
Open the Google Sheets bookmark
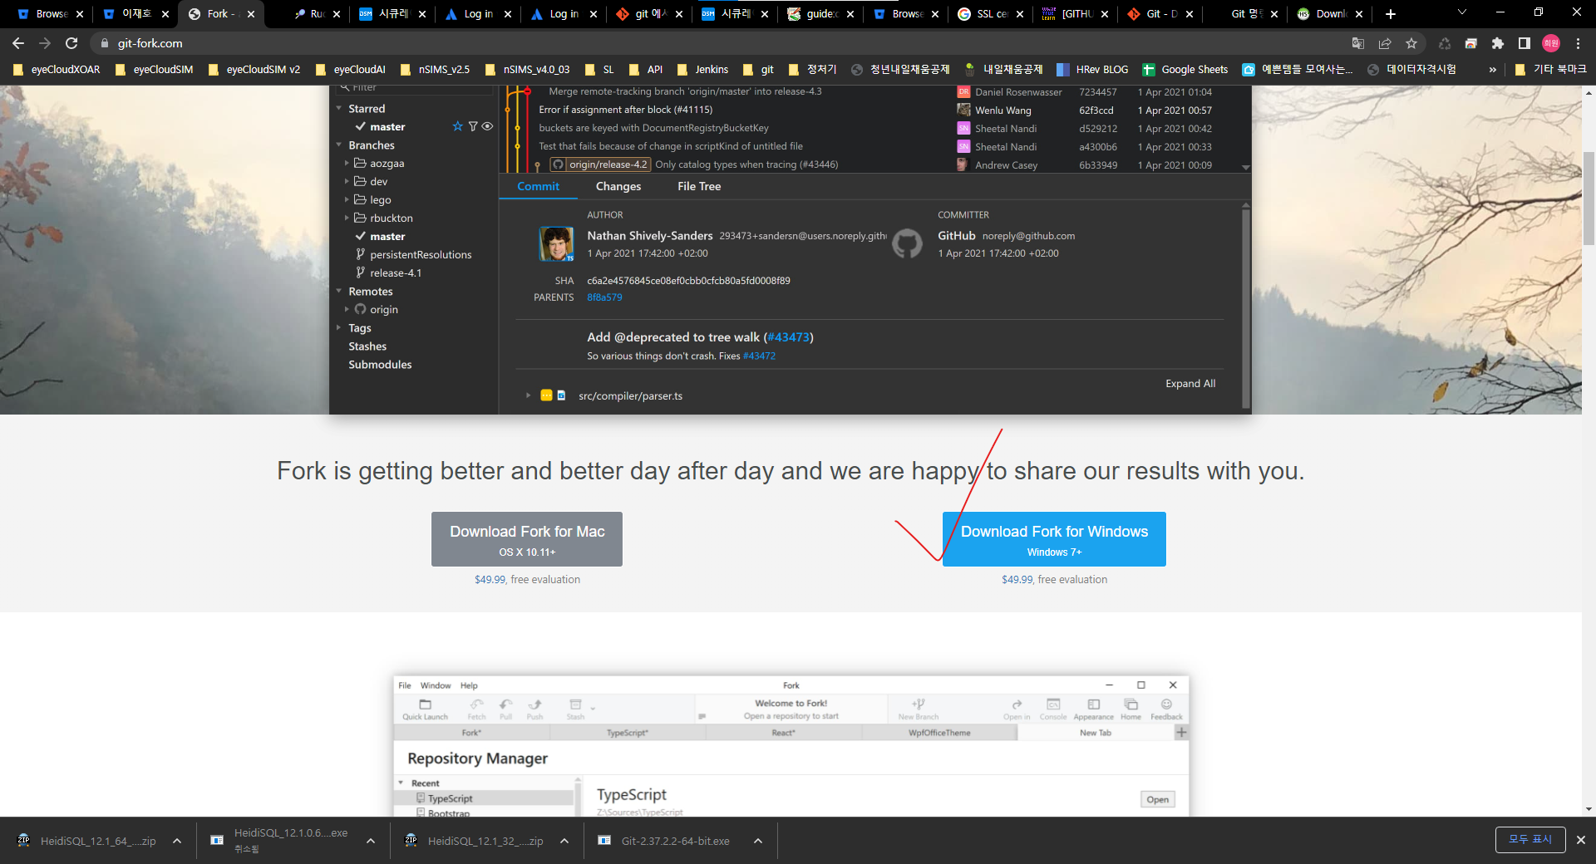pos(1185,70)
